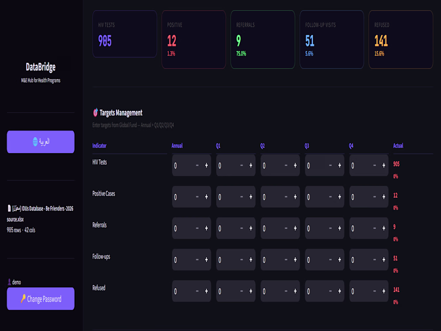441x331 pixels.
Task: Select the Refused 141 summary card
Action: 401,39
